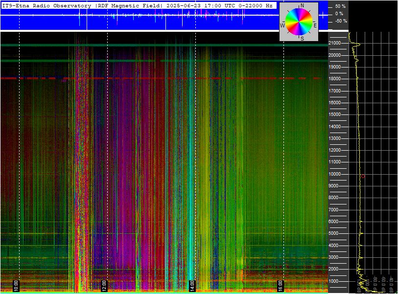Click the 5000 Hz frequency scale label

335,233
